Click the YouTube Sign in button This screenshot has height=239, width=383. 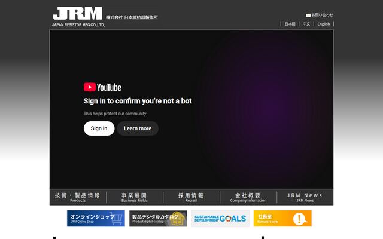click(99, 128)
